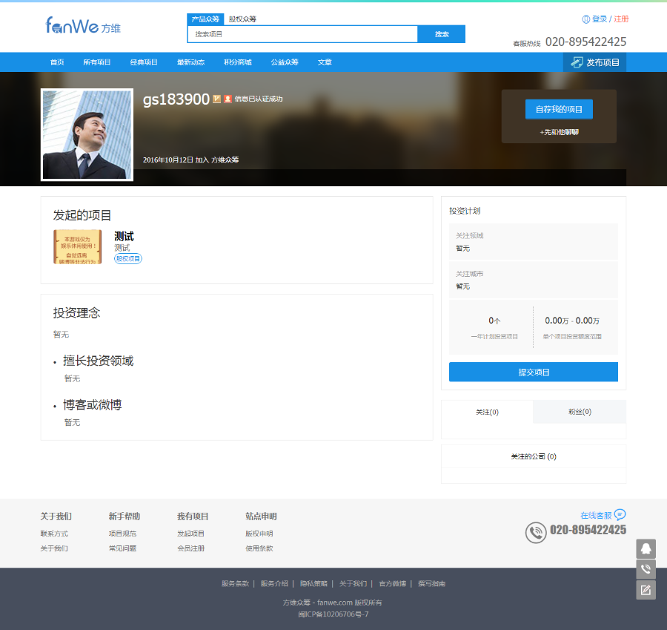Click header hotline number 020-895422425
667x630 pixels.
pyautogui.click(x=585, y=42)
